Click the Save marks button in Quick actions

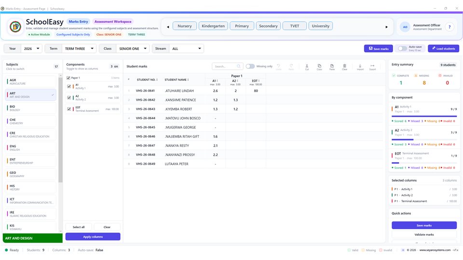(424, 225)
